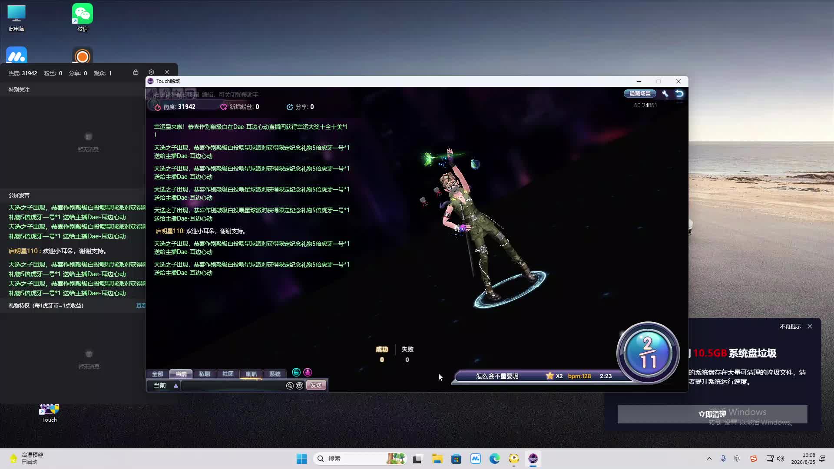834x469 pixels.
Task: Expand the 当前 channel dropdown arrow
Action: 176,386
